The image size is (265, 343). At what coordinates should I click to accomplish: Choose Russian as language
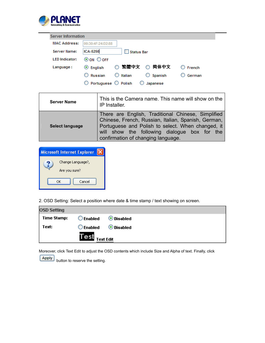tap(86, 75)
